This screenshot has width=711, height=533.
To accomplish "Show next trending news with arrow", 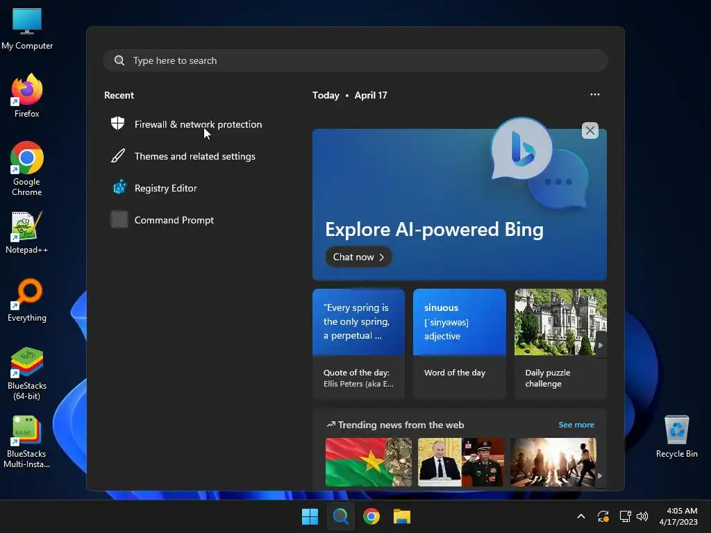I will 601,476.
